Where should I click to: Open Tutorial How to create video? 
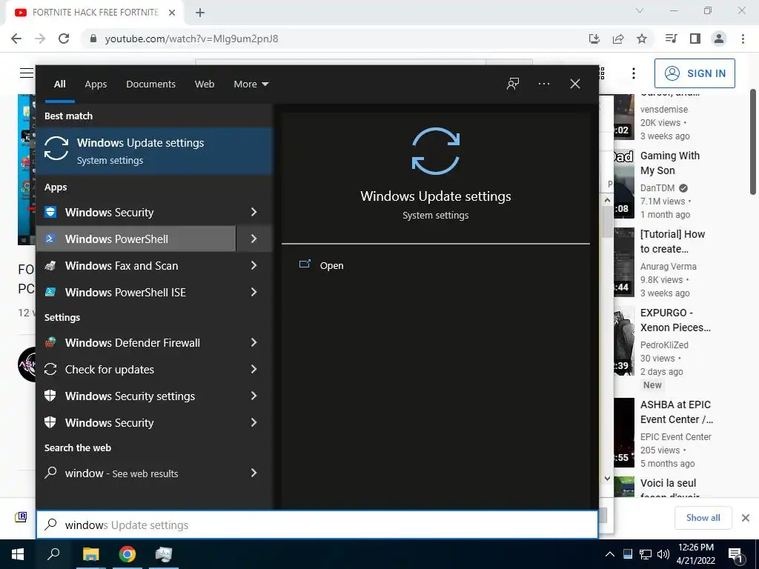pyautogui.click(x=672, y=242)
